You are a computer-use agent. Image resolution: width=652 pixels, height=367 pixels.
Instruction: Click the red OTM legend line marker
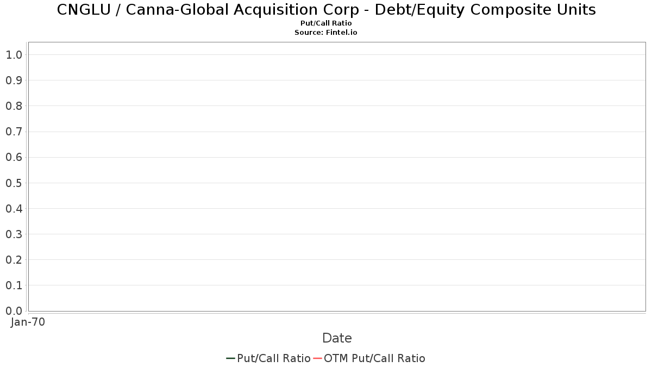click(317, 358)
